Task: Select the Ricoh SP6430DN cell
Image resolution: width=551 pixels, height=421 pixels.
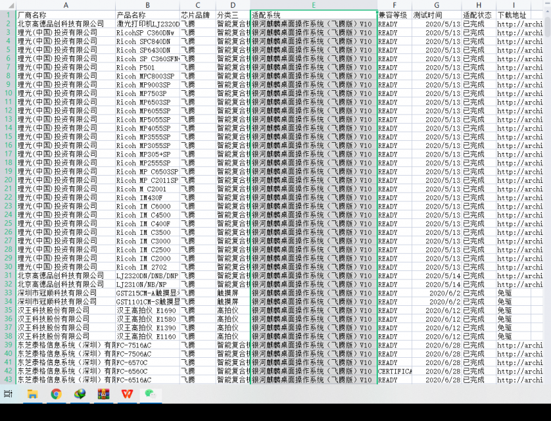Action: coord(147,50)
